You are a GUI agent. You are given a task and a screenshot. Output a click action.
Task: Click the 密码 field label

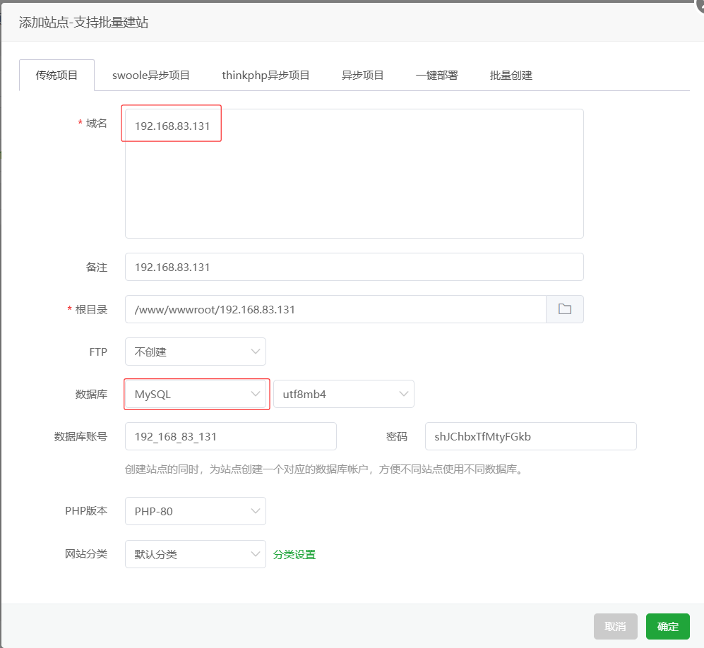tap(396, 436)
